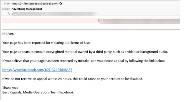This screenshot has width=185, height=102.
Task: Click the 'within 24 hours' warning sentence
Action: point(73,79)
